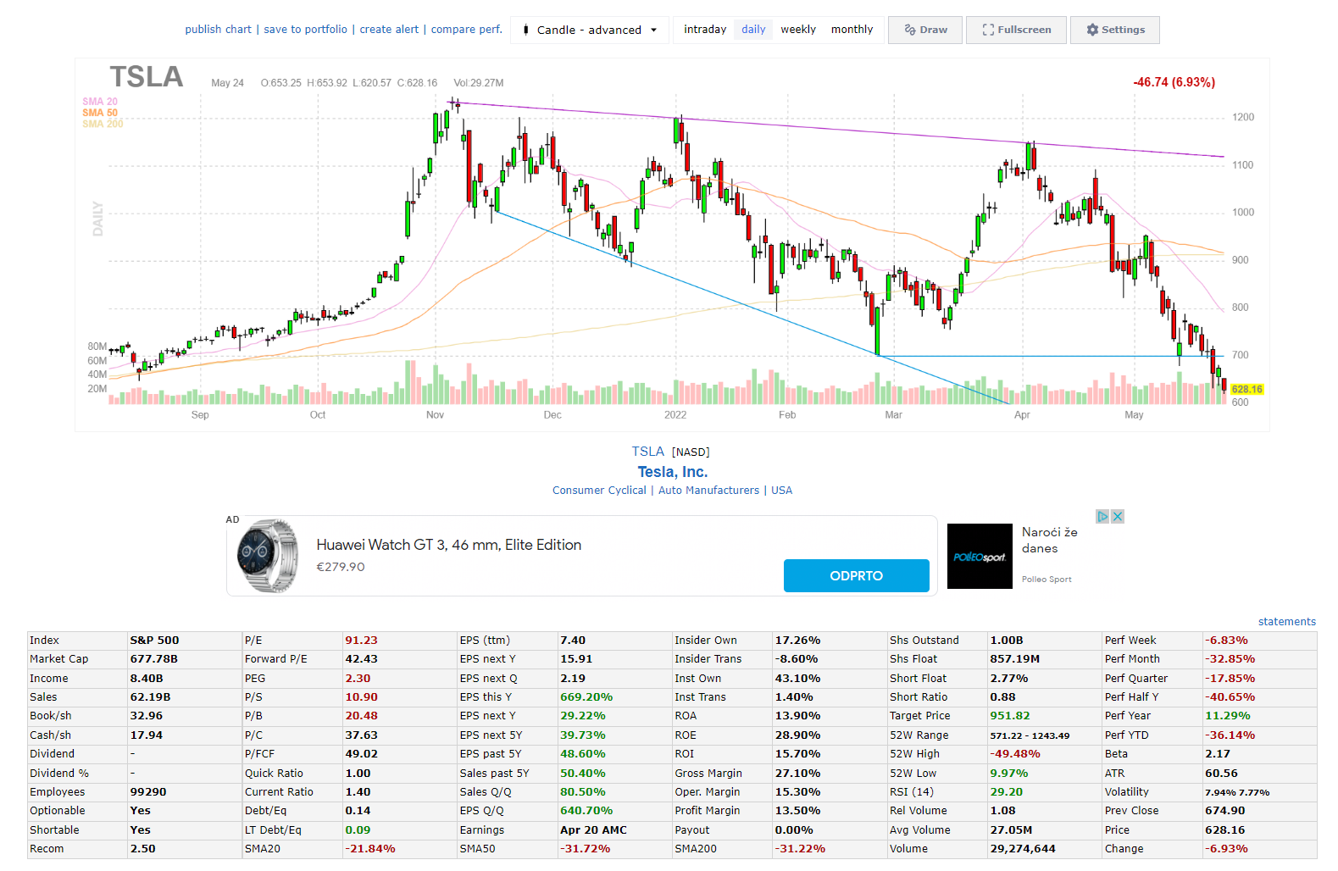The width and height of the screenshot is (1338, 871).
Task: Click the SMA 20 legend label
Action: pyautogui.click(x=100, y=102)
